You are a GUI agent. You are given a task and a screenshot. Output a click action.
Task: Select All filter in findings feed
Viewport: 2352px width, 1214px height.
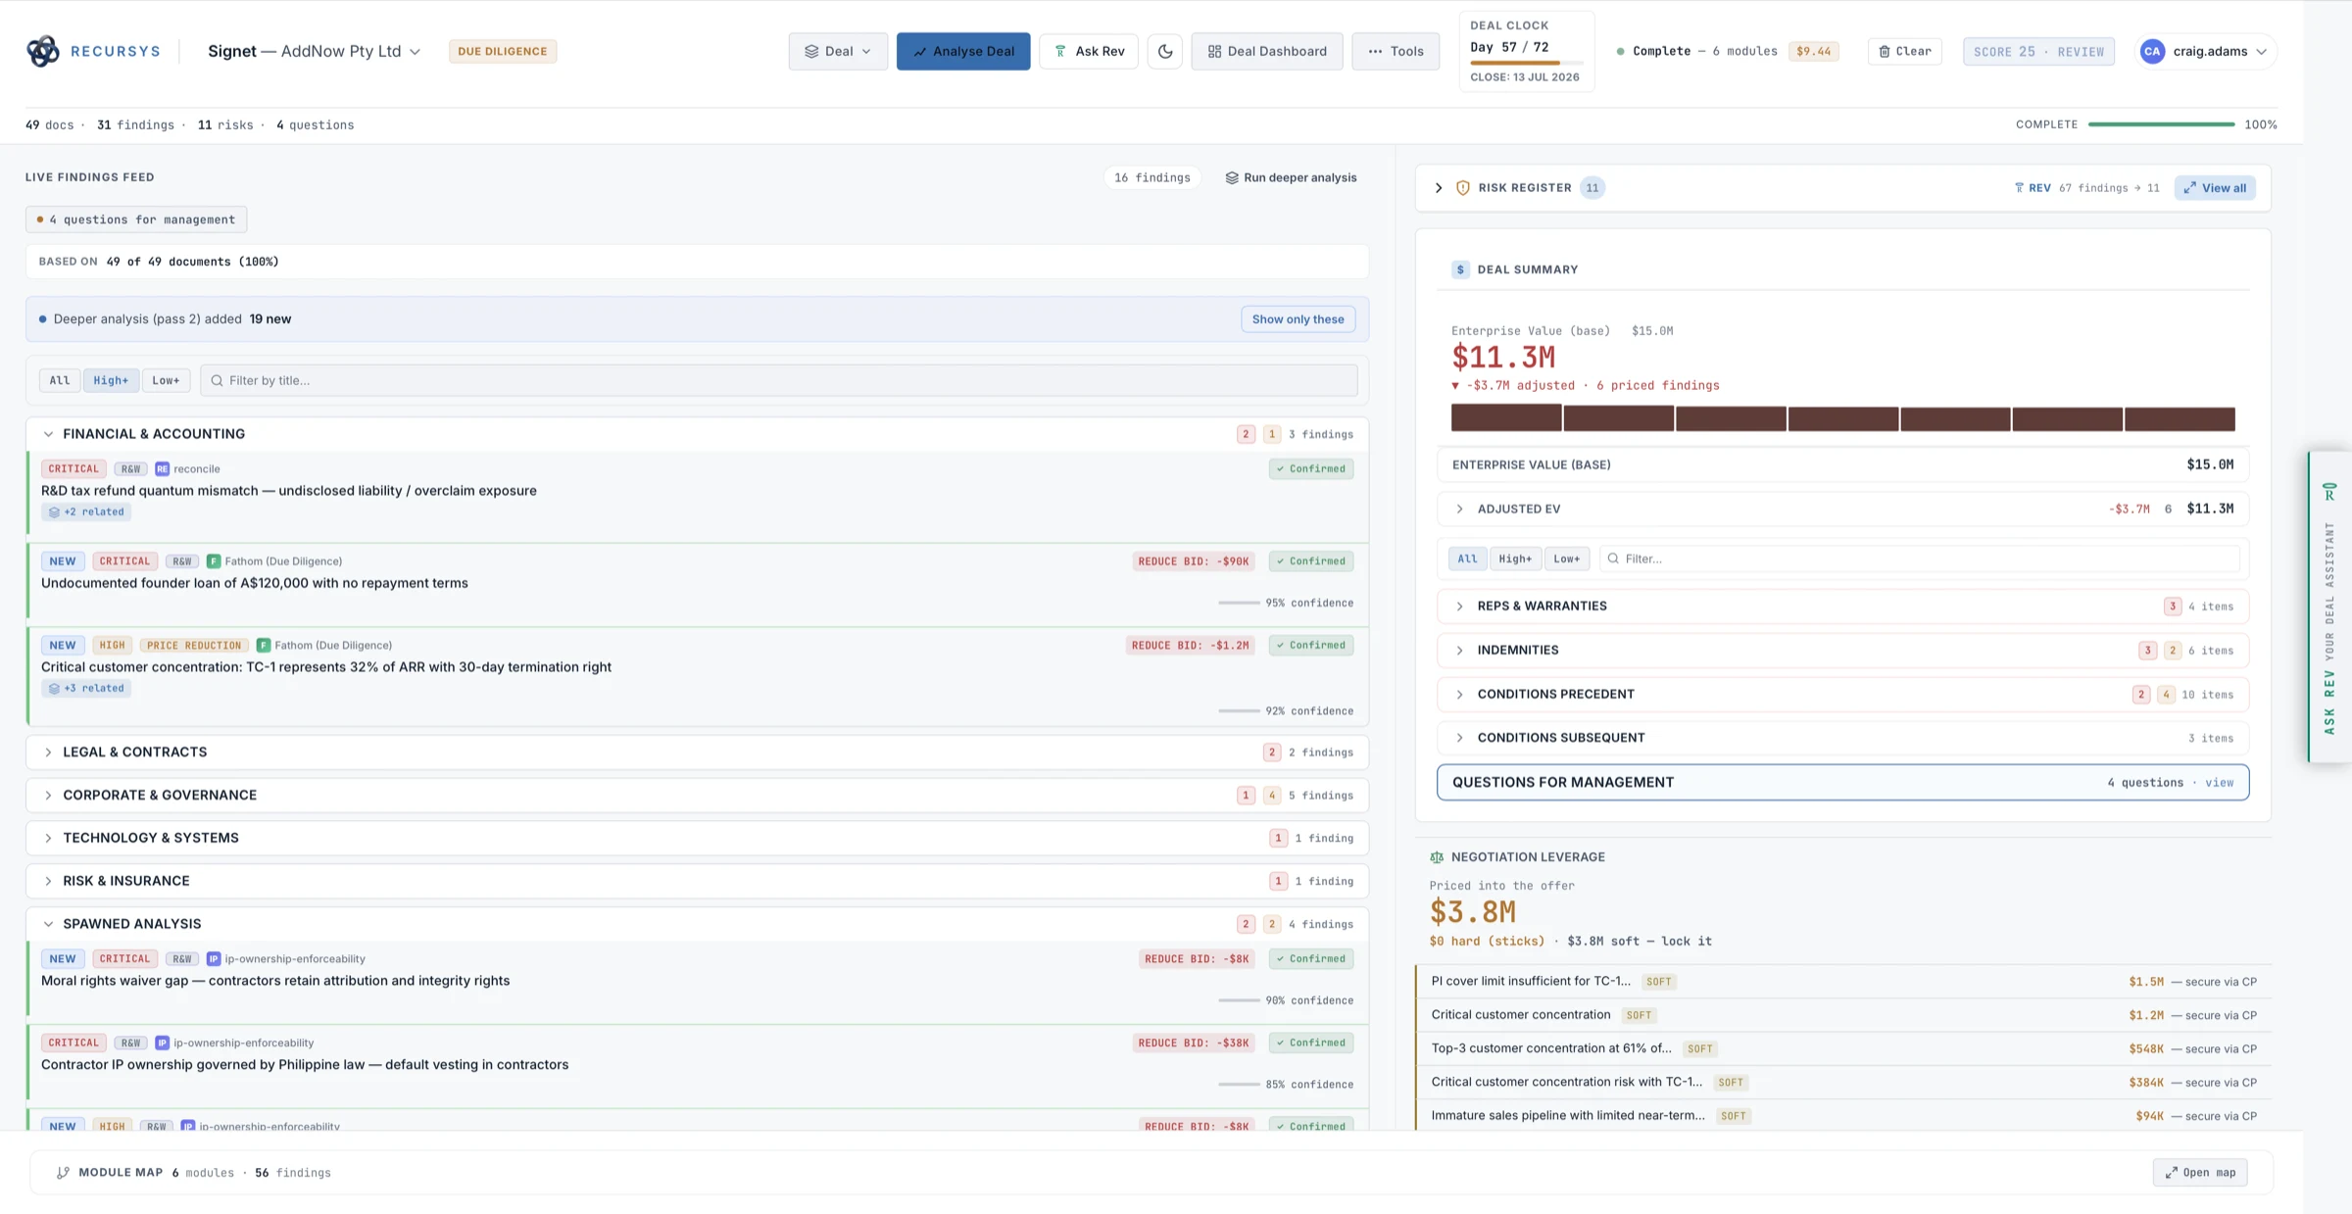point(60,381)
